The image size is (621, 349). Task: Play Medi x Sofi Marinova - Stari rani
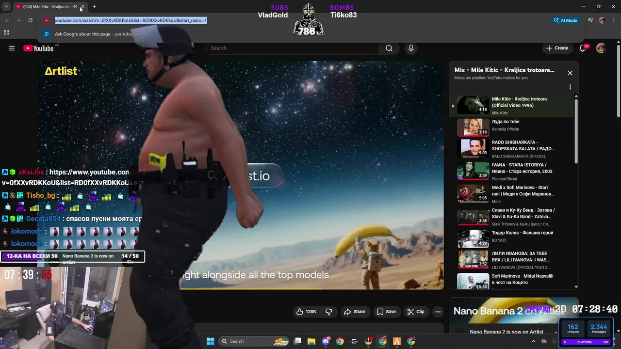click(x=512, y=194)
